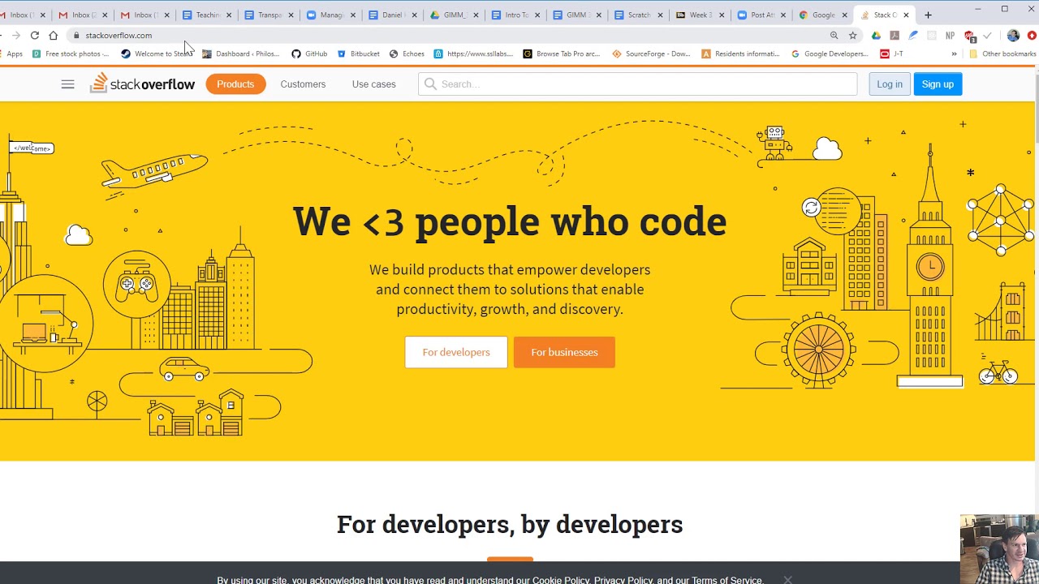Open the Free stock photos bookmark
Viewport: 1039px width, 584px height.
tap(70, 54)
